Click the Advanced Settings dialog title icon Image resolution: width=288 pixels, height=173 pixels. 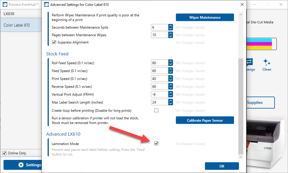tap(47, 4)
